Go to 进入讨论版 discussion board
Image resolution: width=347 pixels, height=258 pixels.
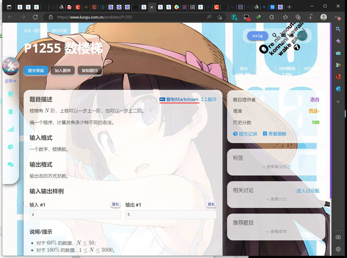[308, 191]
